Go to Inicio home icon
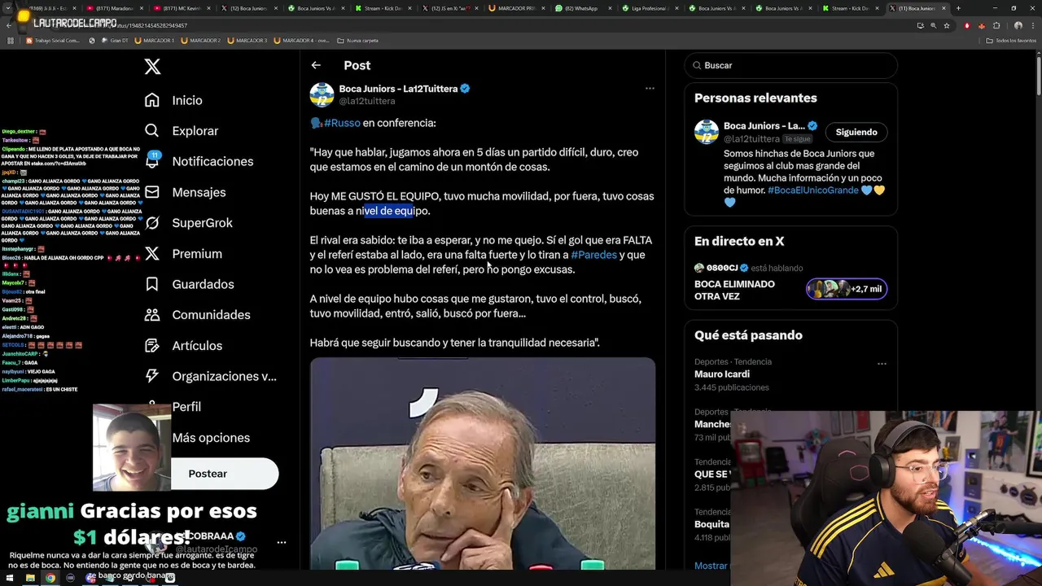The width and height of the screenshot is (1042, 586). 152,100
